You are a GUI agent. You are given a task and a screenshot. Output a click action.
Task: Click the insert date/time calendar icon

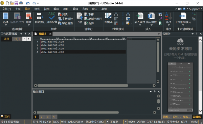(x=160, y=14)
